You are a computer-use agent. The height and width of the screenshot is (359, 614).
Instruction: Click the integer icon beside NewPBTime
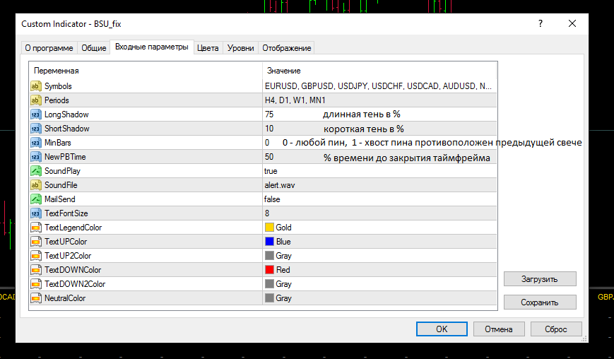click(x=35, y=157)
